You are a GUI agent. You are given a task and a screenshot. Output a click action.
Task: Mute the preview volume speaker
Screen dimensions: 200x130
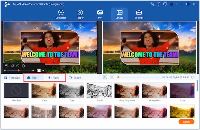coord(193,77)
